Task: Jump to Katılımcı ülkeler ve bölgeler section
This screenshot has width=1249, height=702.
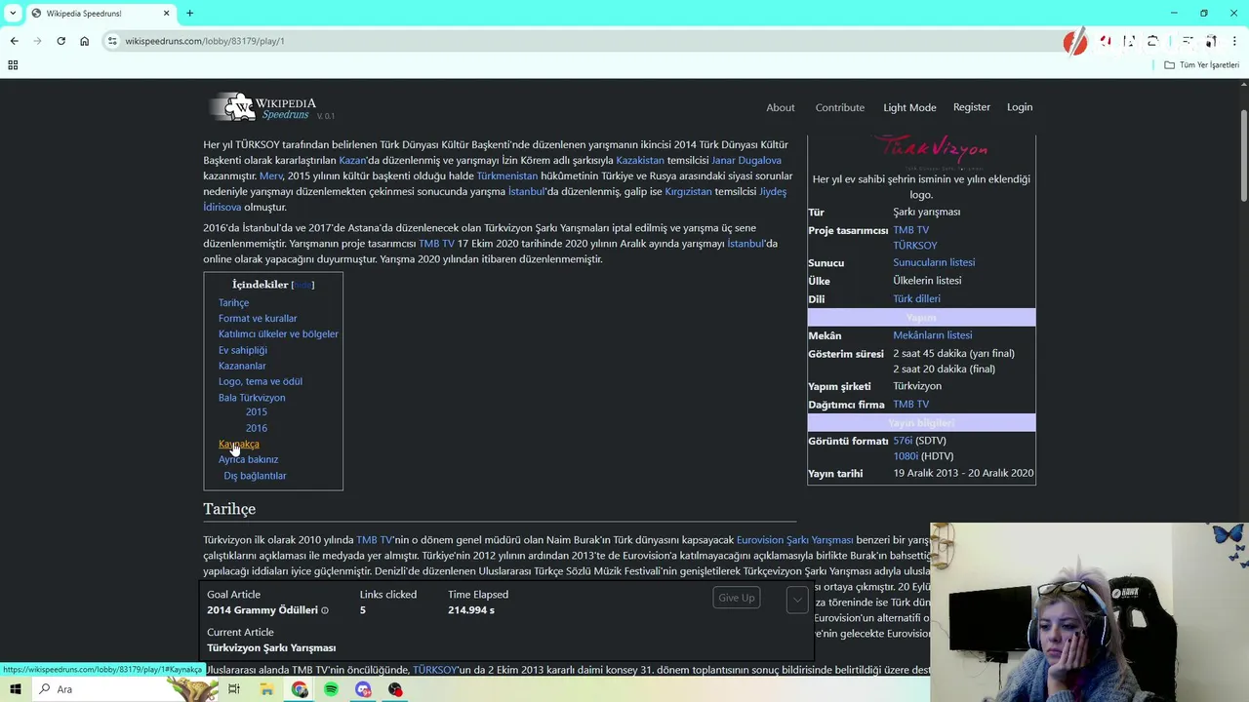Action: tap(278, 333)
